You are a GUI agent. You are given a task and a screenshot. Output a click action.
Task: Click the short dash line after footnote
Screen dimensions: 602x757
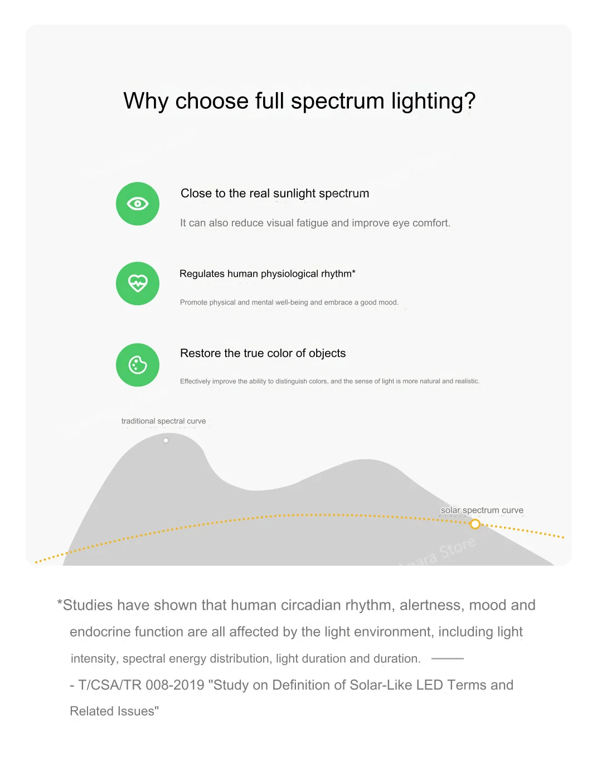(x=448, y=659)
